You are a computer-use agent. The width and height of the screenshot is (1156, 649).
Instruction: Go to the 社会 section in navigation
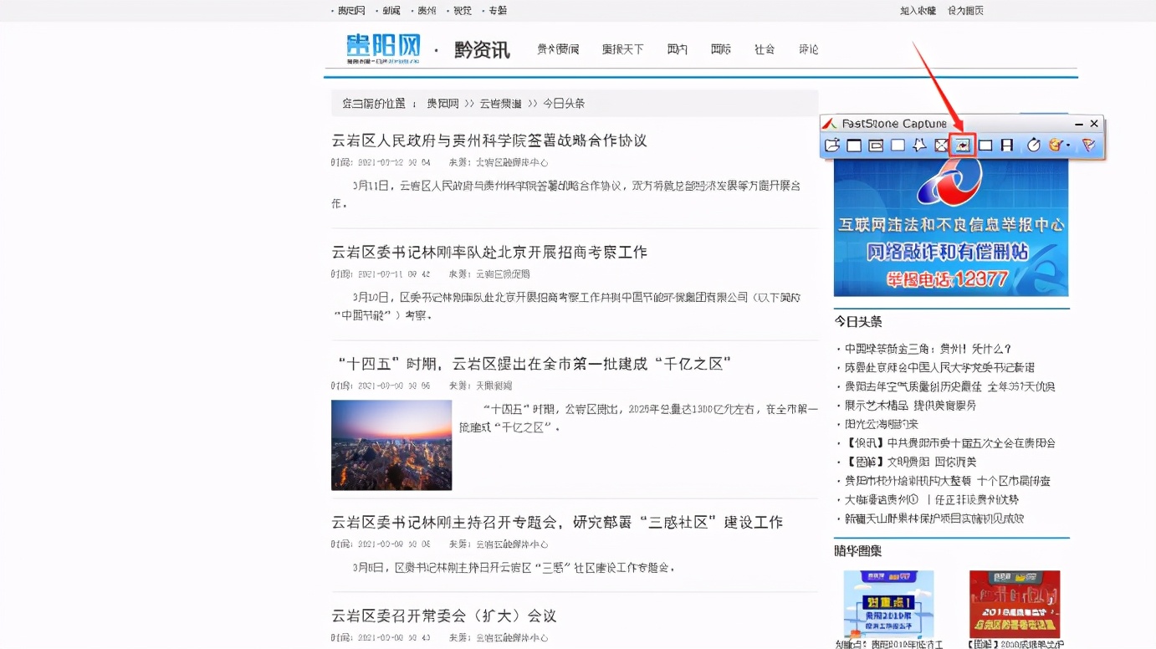coord(764,49)
